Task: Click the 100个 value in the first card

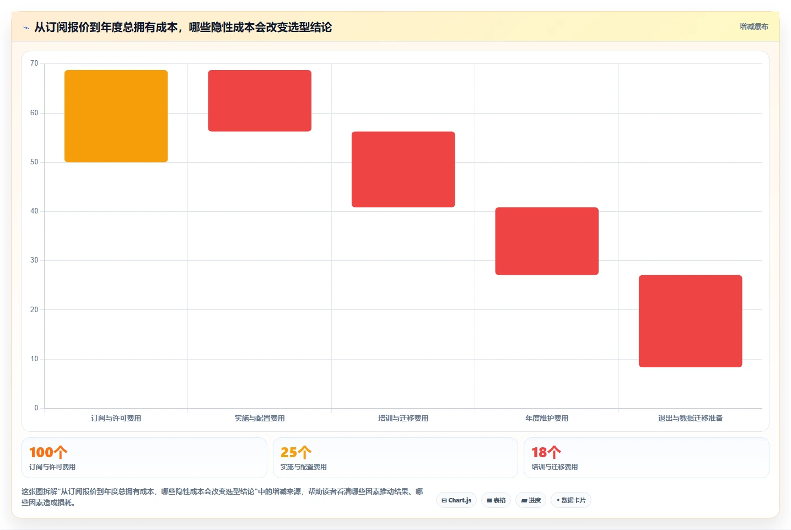Action: pyautogui.click(x=49, y=453)
